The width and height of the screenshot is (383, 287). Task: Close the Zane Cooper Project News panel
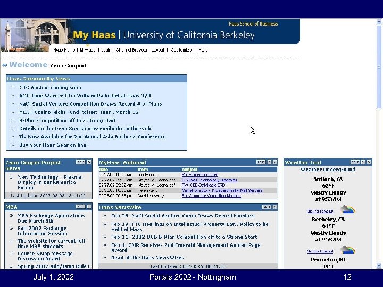89,162
